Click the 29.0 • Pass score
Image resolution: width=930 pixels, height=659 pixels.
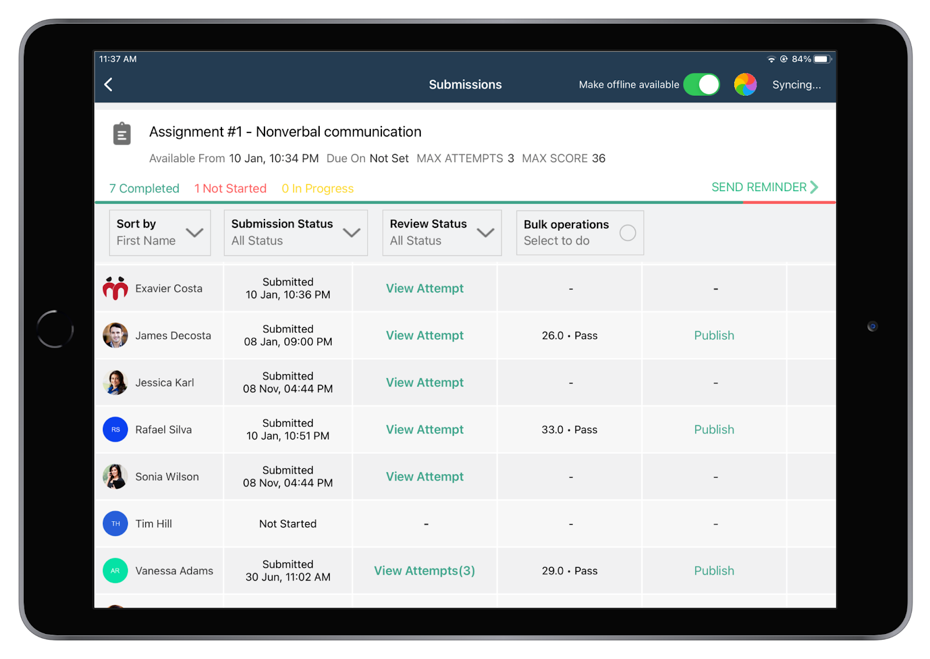coord(570,571)
